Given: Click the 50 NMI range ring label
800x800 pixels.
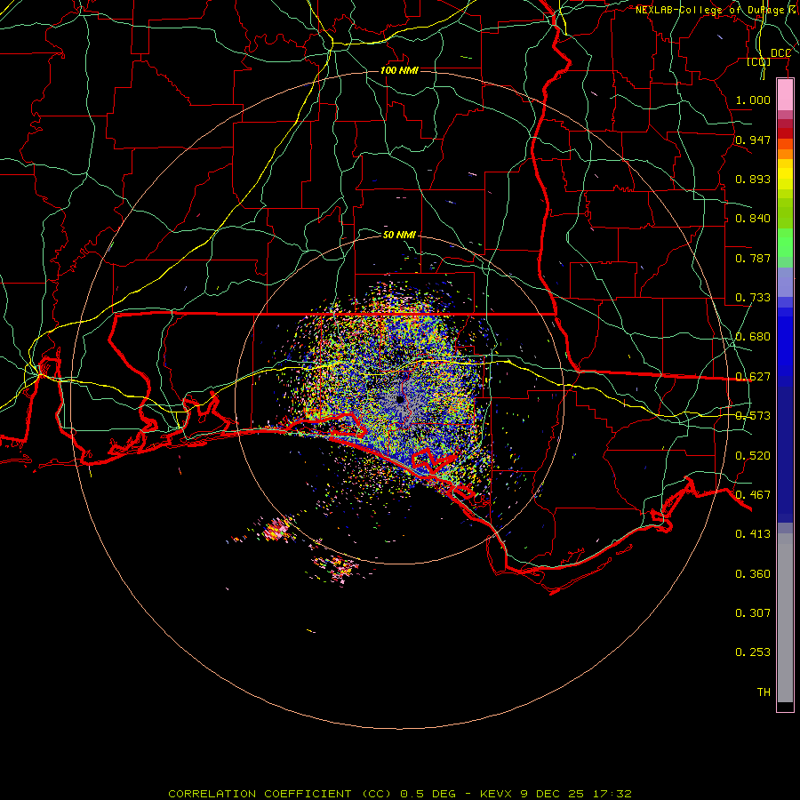Looking at the screenshot, I should [399, 235].
